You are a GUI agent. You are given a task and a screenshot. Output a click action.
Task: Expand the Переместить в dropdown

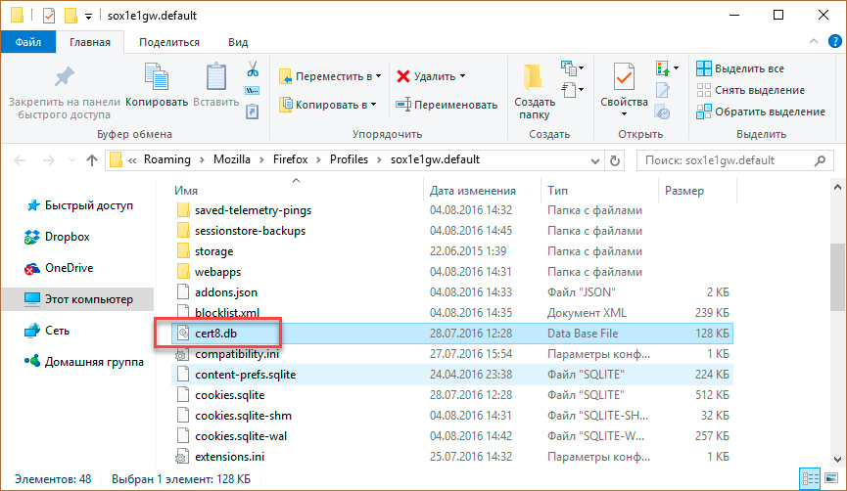click(379, 76)
